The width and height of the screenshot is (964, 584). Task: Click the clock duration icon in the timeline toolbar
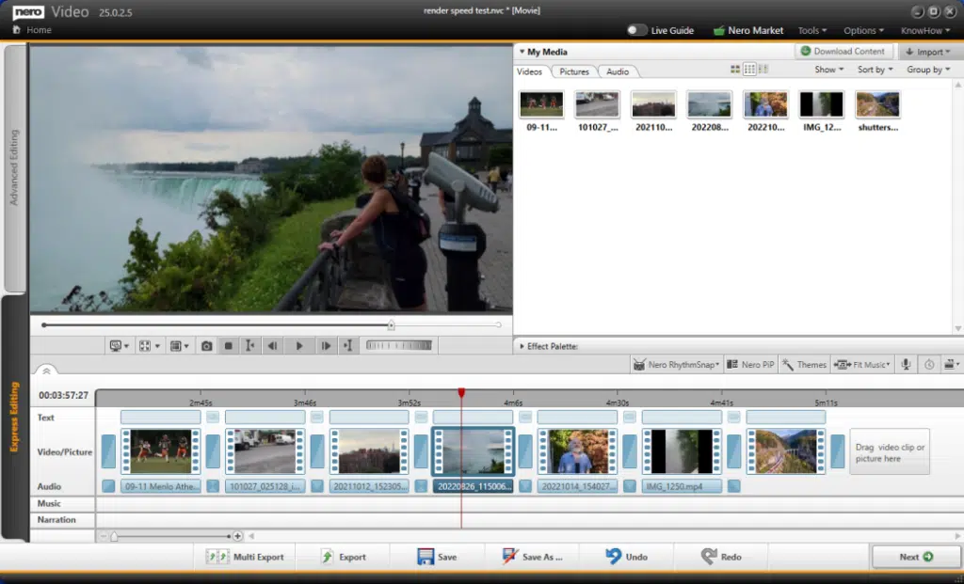point(929,364)
